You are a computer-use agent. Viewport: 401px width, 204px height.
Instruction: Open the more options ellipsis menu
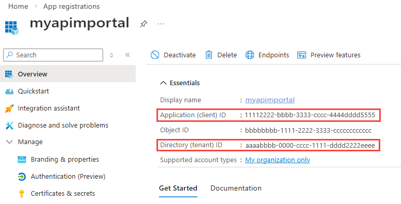click(x=161, y=24)
